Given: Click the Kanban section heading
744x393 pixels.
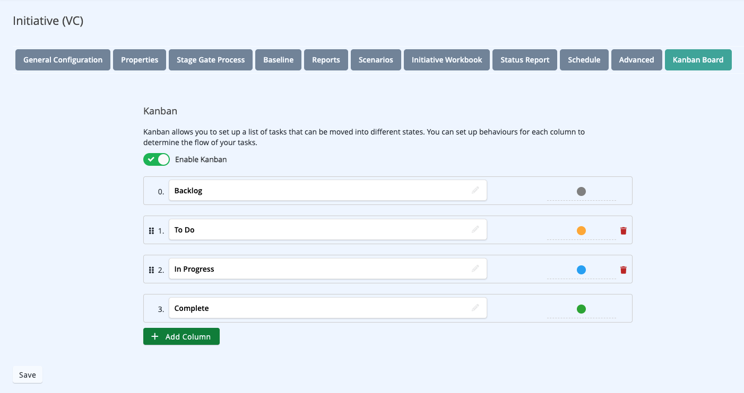Looking at the screenshot, I should (160, 111).
